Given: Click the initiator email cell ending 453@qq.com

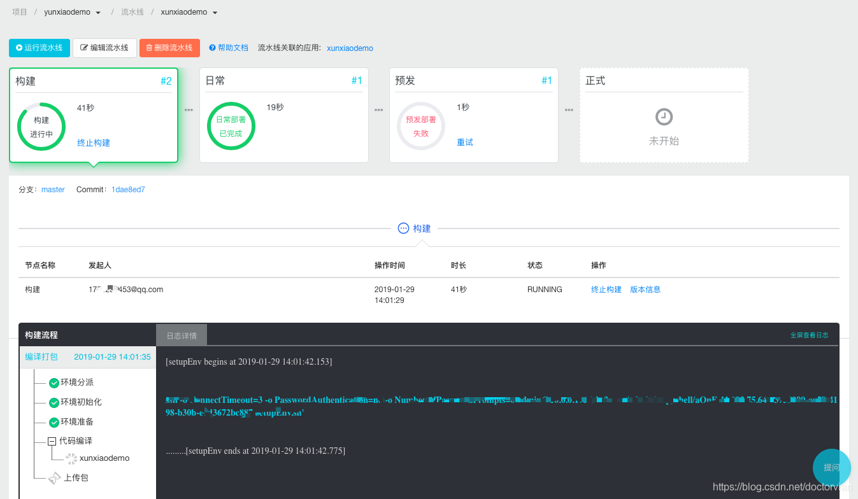Looking at the screenshot, I should coord(126,290).
